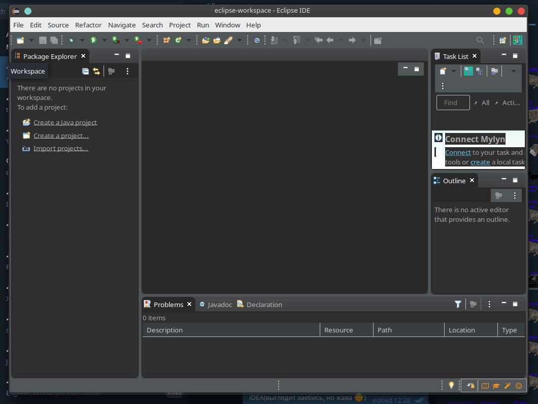Screen dimensions: 538x404
Task: Open the Navigate menu
Action: (x=122, y=25)
